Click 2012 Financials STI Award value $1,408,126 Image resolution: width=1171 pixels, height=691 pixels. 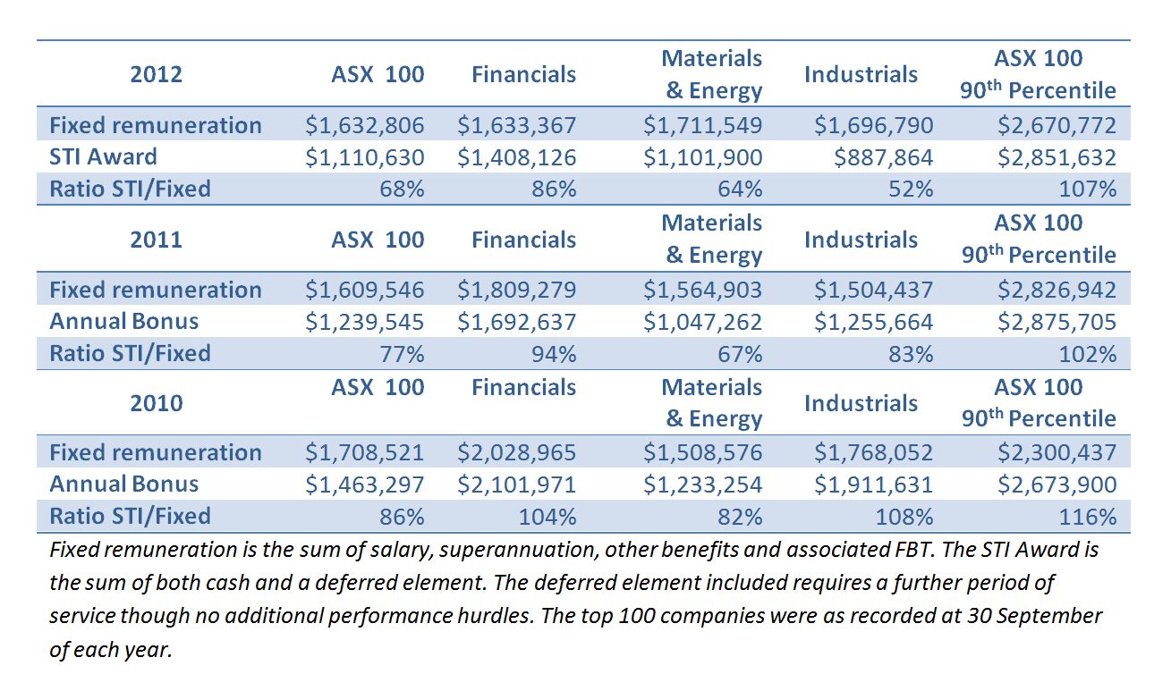[x=516, y=157]
